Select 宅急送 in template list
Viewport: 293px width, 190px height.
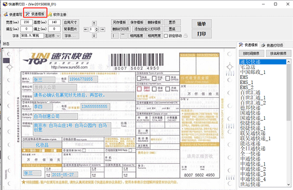(263, 67)
